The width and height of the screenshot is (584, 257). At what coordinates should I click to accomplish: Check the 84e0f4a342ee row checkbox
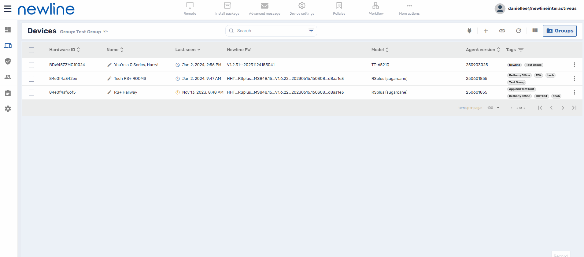pyautogui.click(x=31, y=79)
